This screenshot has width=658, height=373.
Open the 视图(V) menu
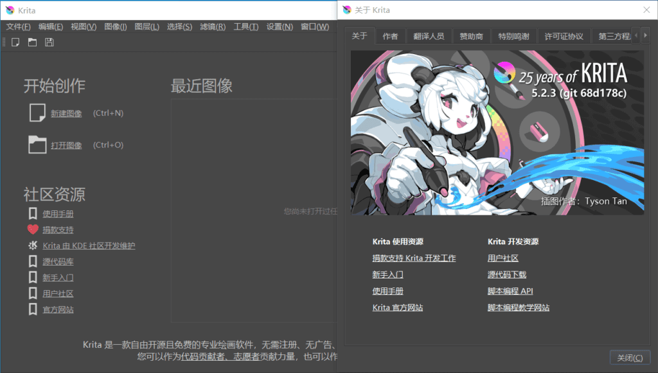point(84,27)
